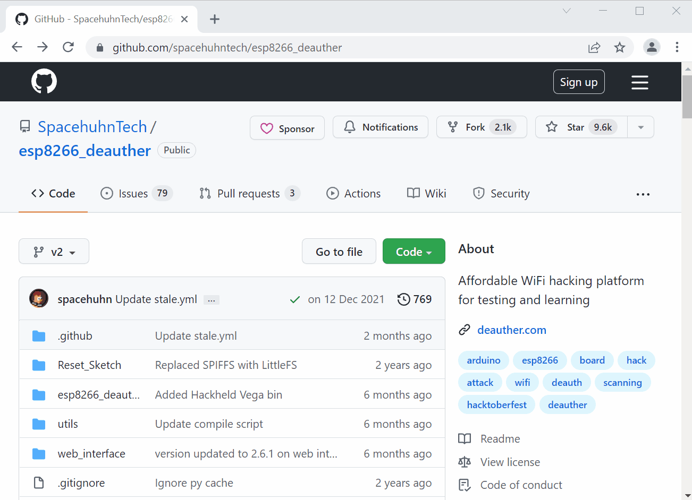Sponsor this repository

287,128
